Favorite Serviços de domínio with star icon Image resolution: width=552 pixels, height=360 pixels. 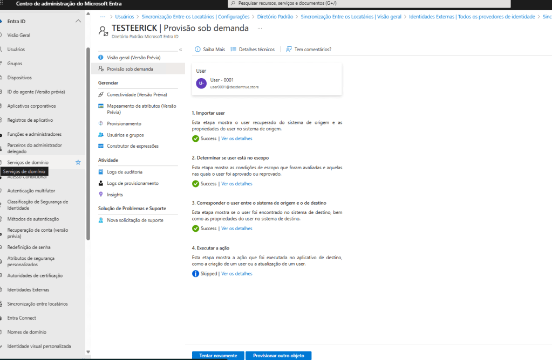[x=78, y=162]
